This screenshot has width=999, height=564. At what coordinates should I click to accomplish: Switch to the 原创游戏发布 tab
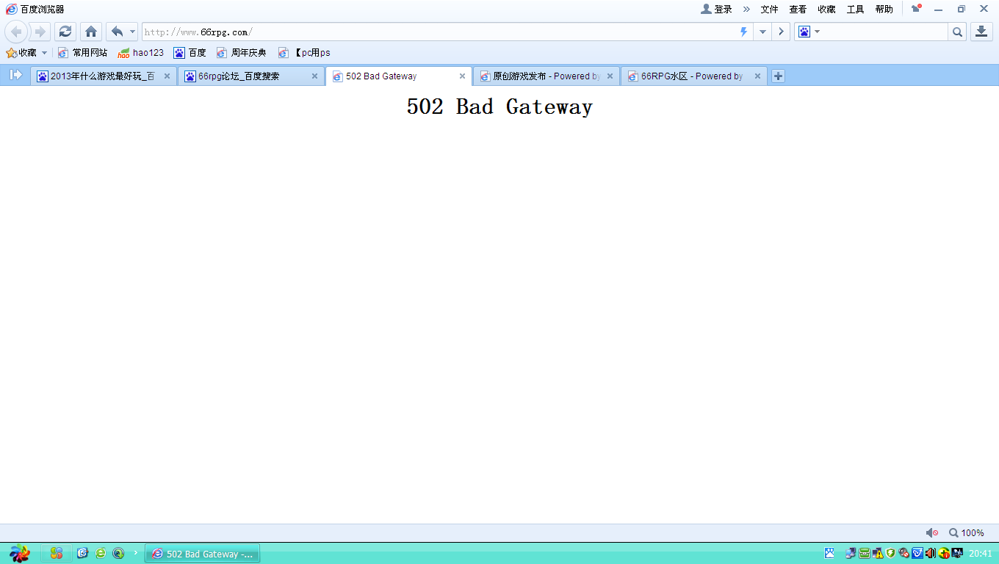[547, 76]
